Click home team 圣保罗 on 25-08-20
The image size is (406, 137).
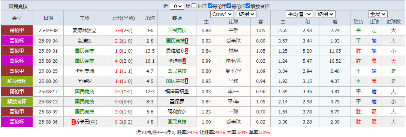pos(85,81)
